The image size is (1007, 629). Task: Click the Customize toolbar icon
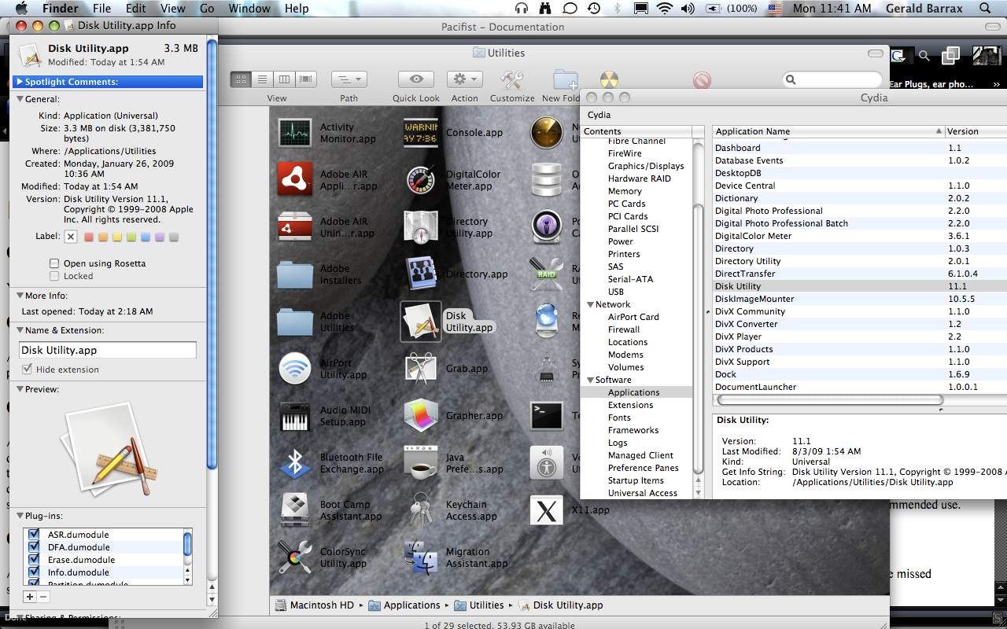(512, 79)
